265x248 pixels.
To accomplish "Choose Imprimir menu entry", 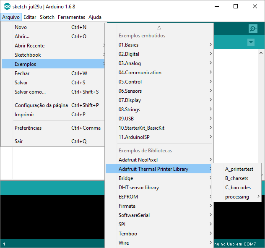I will 53,115.
